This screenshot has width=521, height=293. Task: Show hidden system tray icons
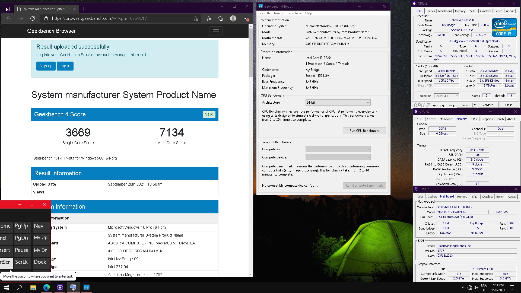463,288
